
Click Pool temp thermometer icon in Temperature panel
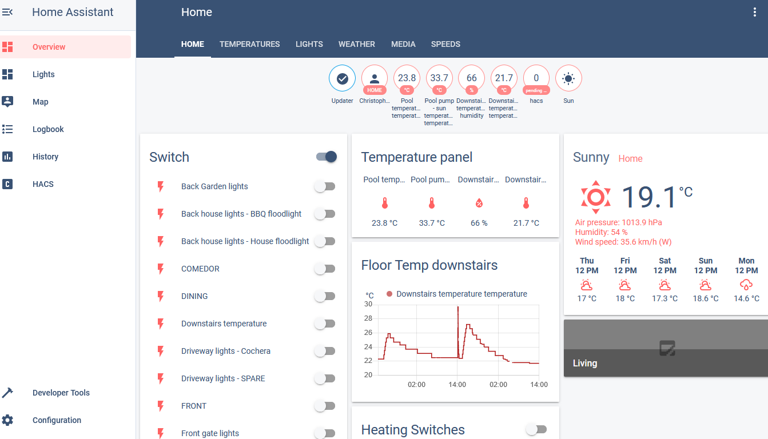click(384, 203)
